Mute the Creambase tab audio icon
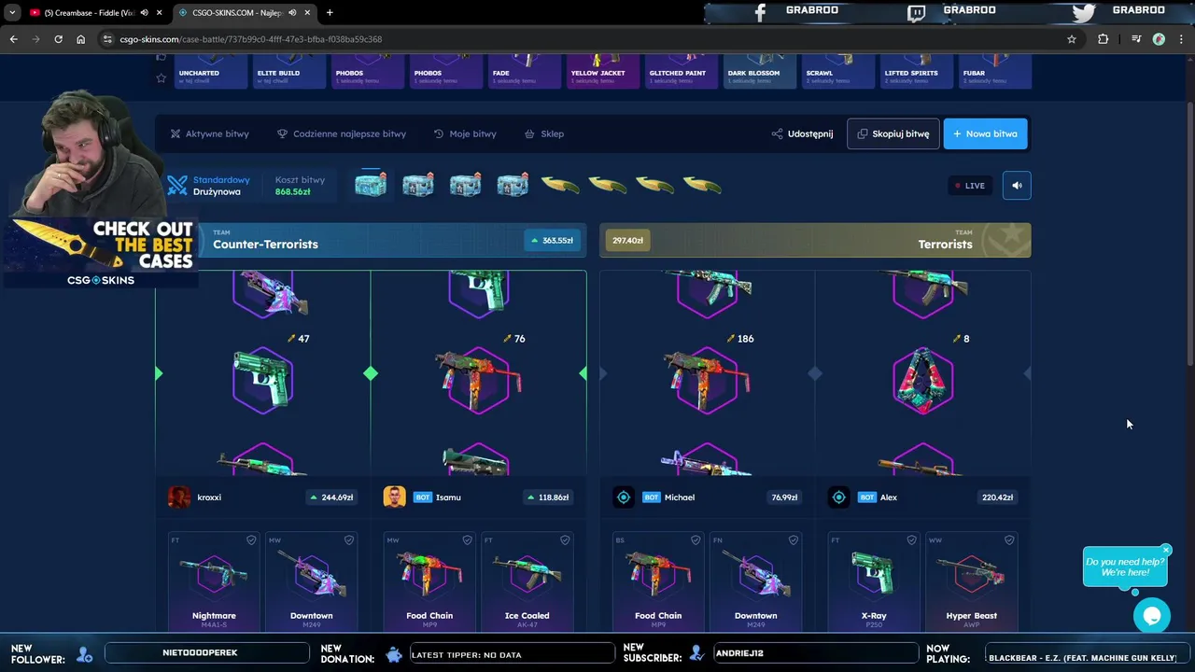1195x672 pixels. (144, 12)
